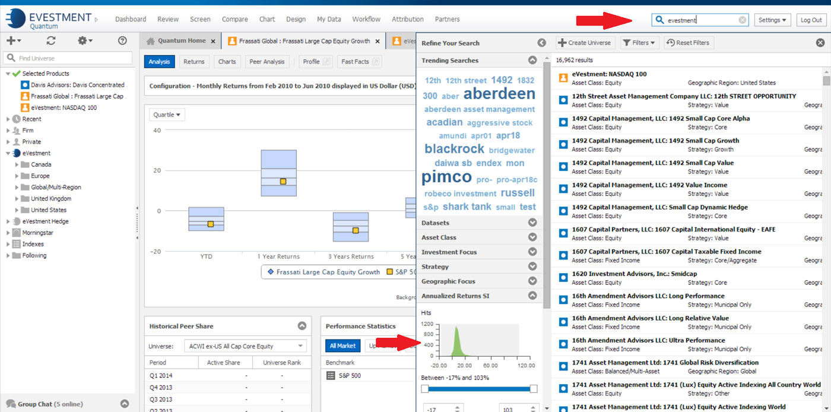Click the evestment search input field

click(x=702, y=20)
